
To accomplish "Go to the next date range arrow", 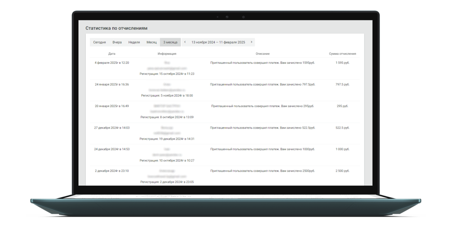I will [x=251, y=42].
